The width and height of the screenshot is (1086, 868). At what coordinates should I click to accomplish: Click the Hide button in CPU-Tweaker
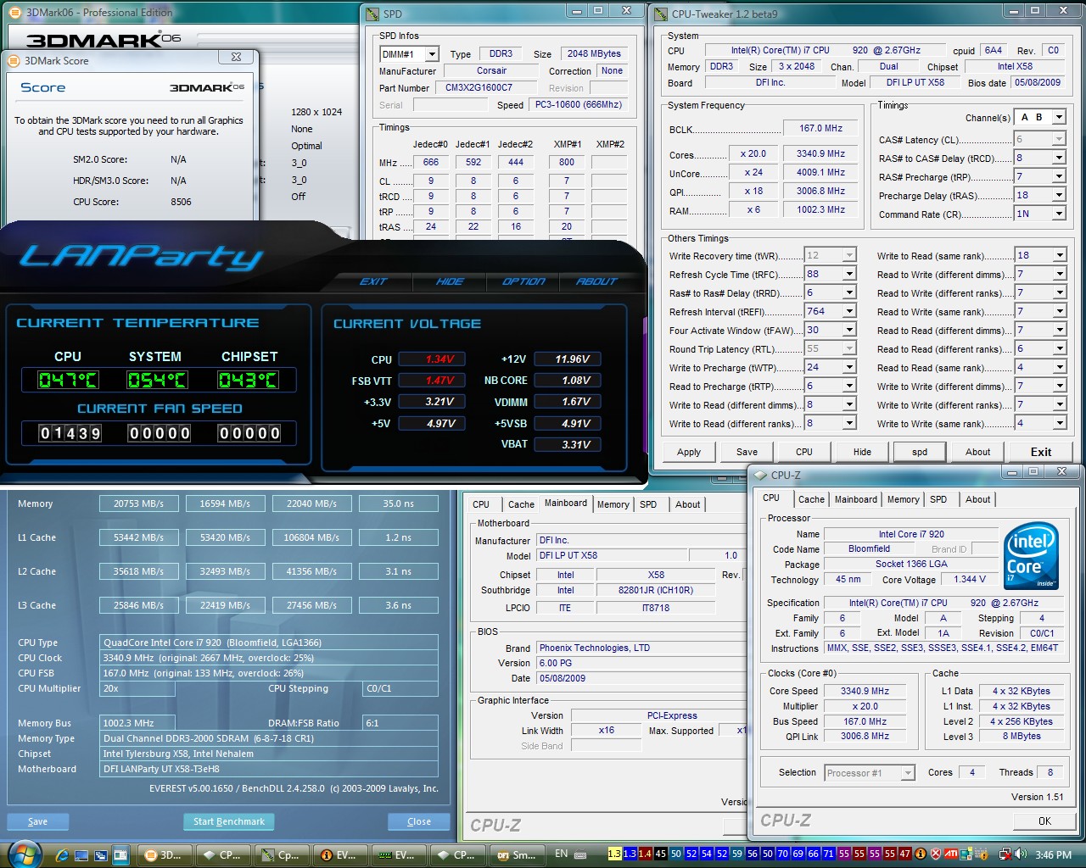tap(862, 452)
